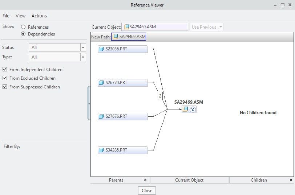The width and height of the screenshot is (295, 195).
Task: Uncheck From Independent Children
Action: coord(5,70)
